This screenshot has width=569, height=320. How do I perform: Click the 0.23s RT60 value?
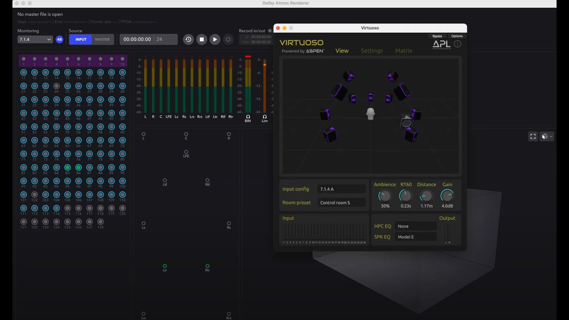tap(406, 206)
